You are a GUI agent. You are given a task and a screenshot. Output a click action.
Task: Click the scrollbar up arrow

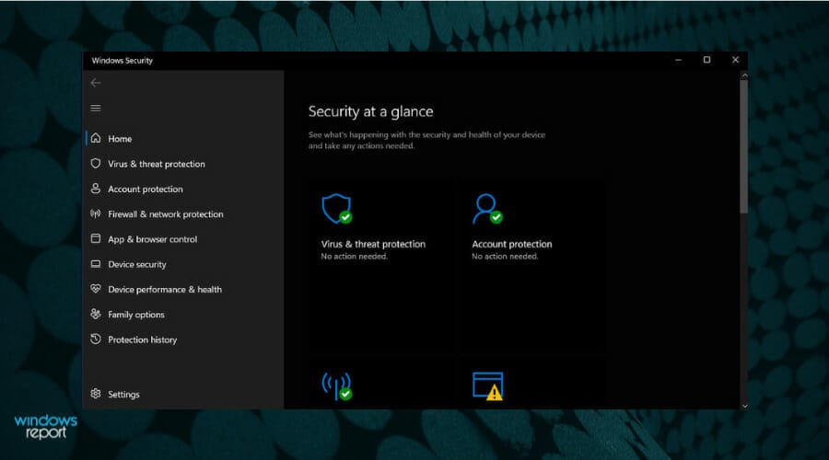click(x=744, y=75)
